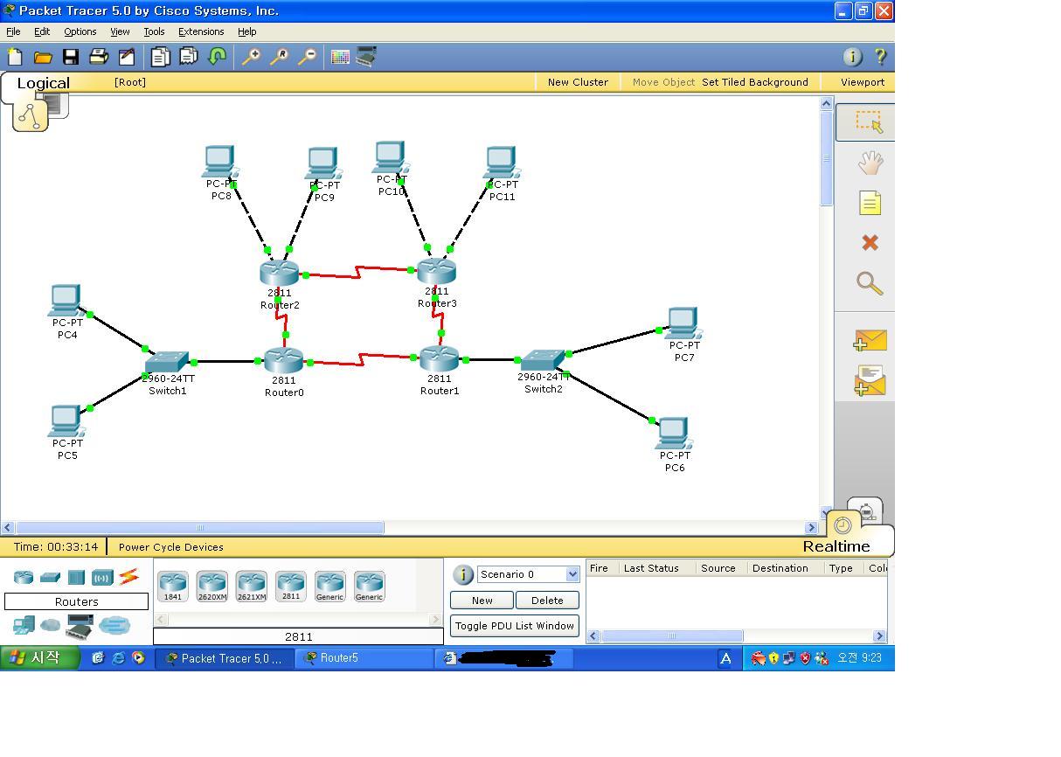Select the Routers device category icon
The width and height of the screenshot is (1061, 757).
click(x=24, y=577)
